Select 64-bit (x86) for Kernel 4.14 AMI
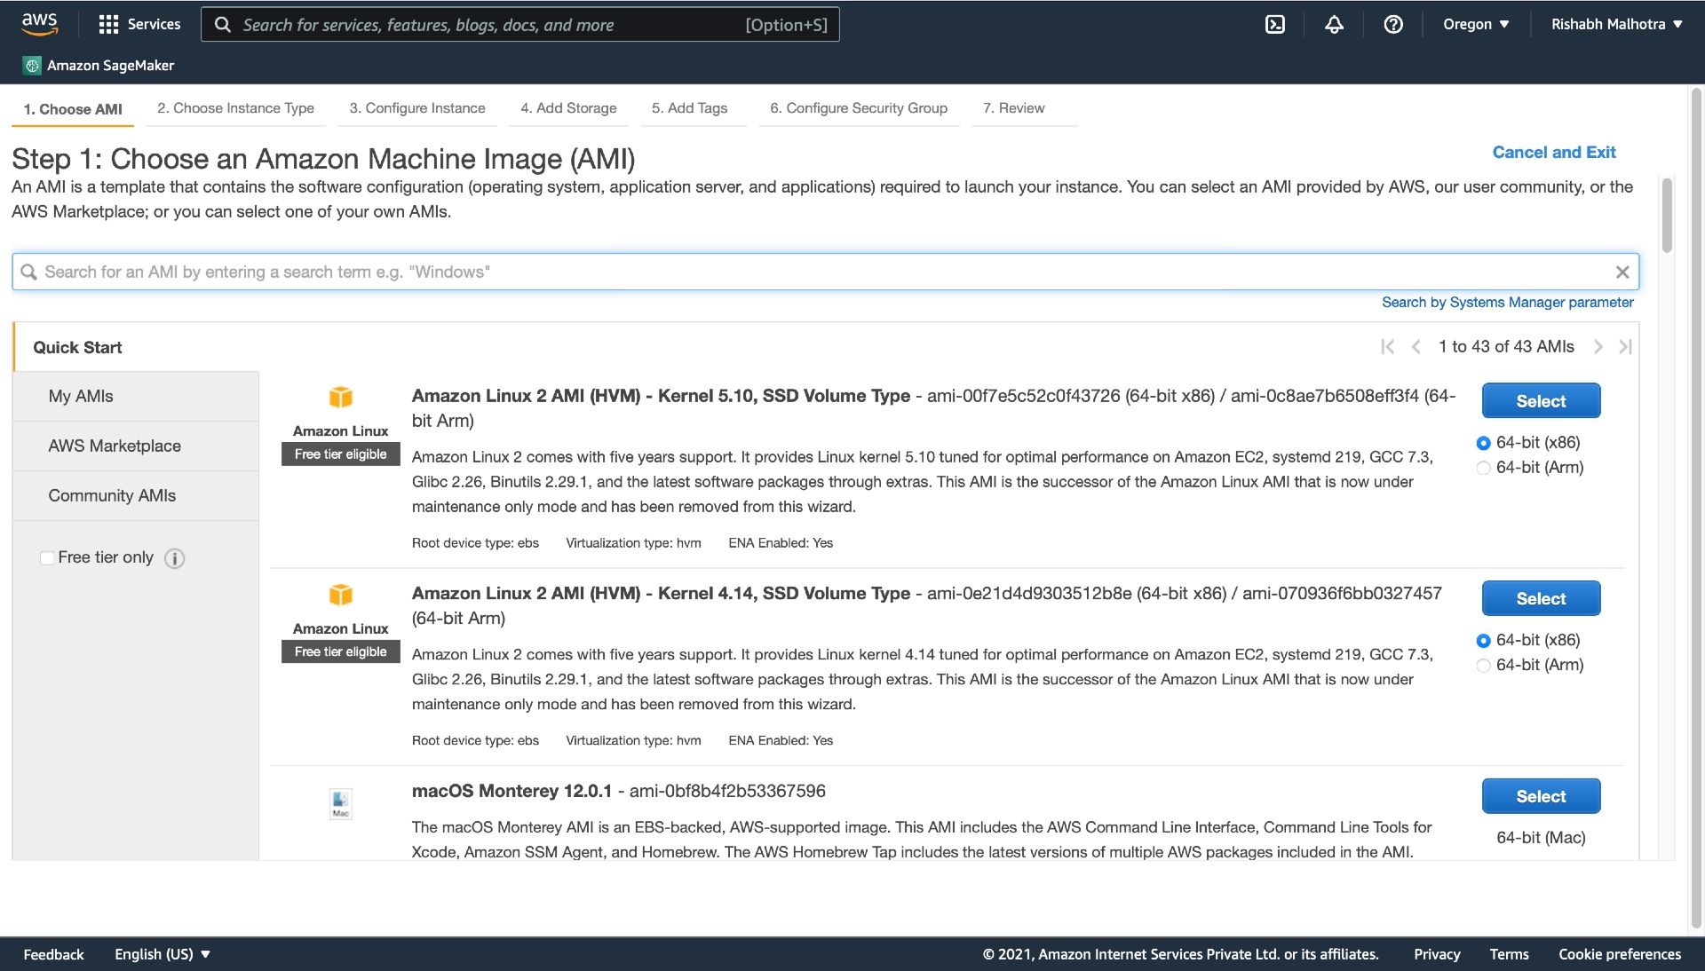Image resolution: width=1705 pixels, height=971 pixels. 1483,641
